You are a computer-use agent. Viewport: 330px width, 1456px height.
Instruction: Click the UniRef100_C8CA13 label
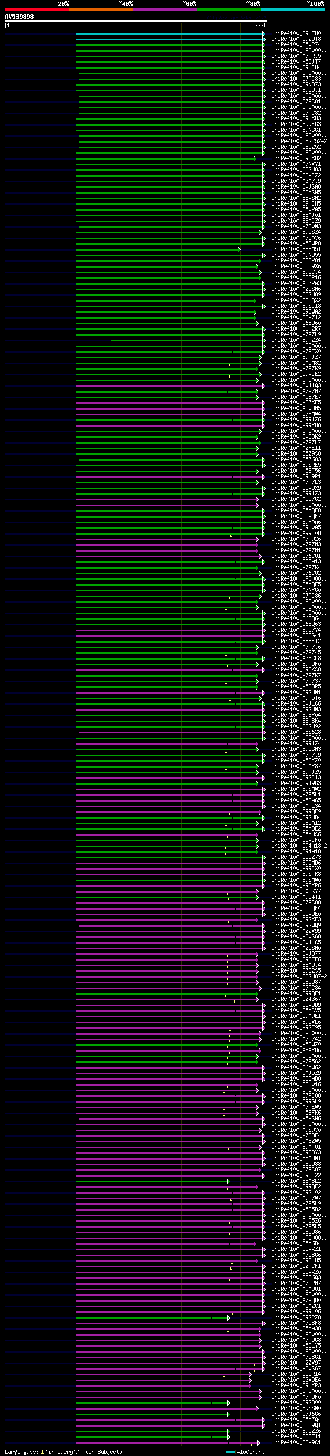coord(296,562)
